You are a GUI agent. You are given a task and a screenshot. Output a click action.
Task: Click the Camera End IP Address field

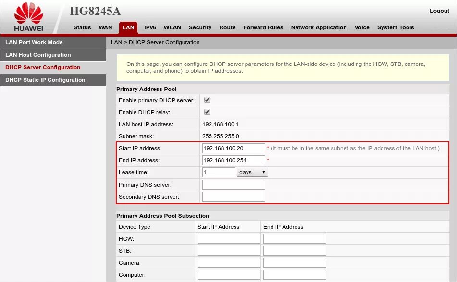pyautogui.click(x=295, y=263)
